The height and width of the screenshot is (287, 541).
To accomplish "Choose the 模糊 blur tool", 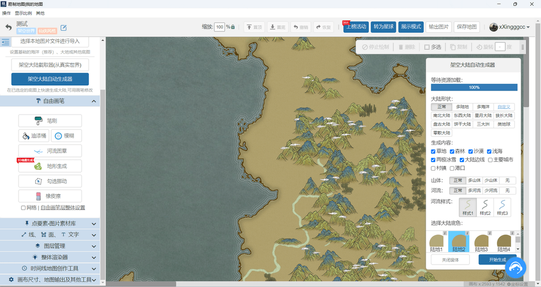I will coord(66,136).
